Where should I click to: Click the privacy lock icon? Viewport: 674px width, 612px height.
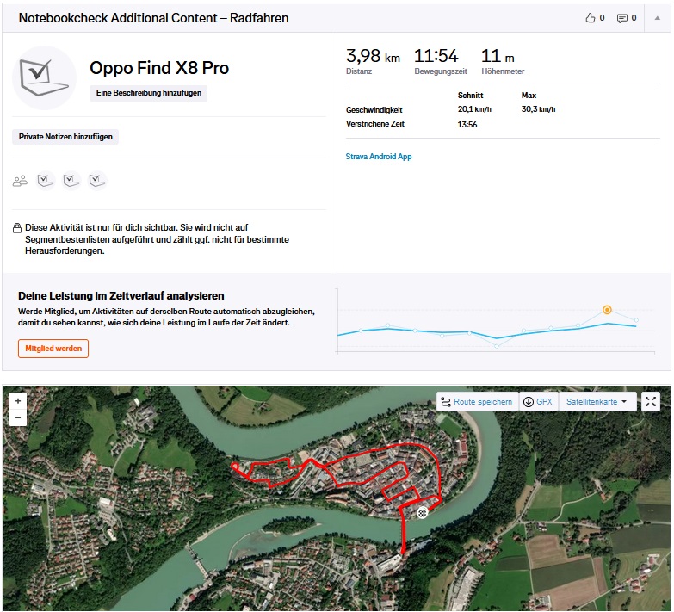[17, 228]
